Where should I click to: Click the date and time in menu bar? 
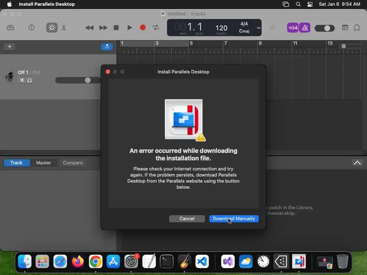[x=339, y=4]
